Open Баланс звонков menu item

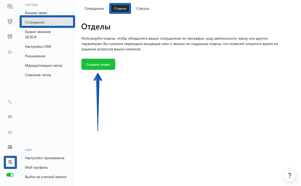38,32
